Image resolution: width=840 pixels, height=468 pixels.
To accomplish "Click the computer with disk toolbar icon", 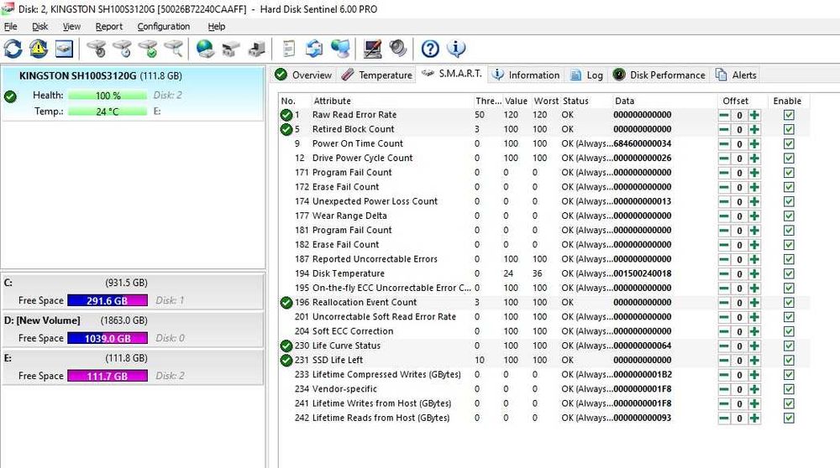I will tap(256, 49).
